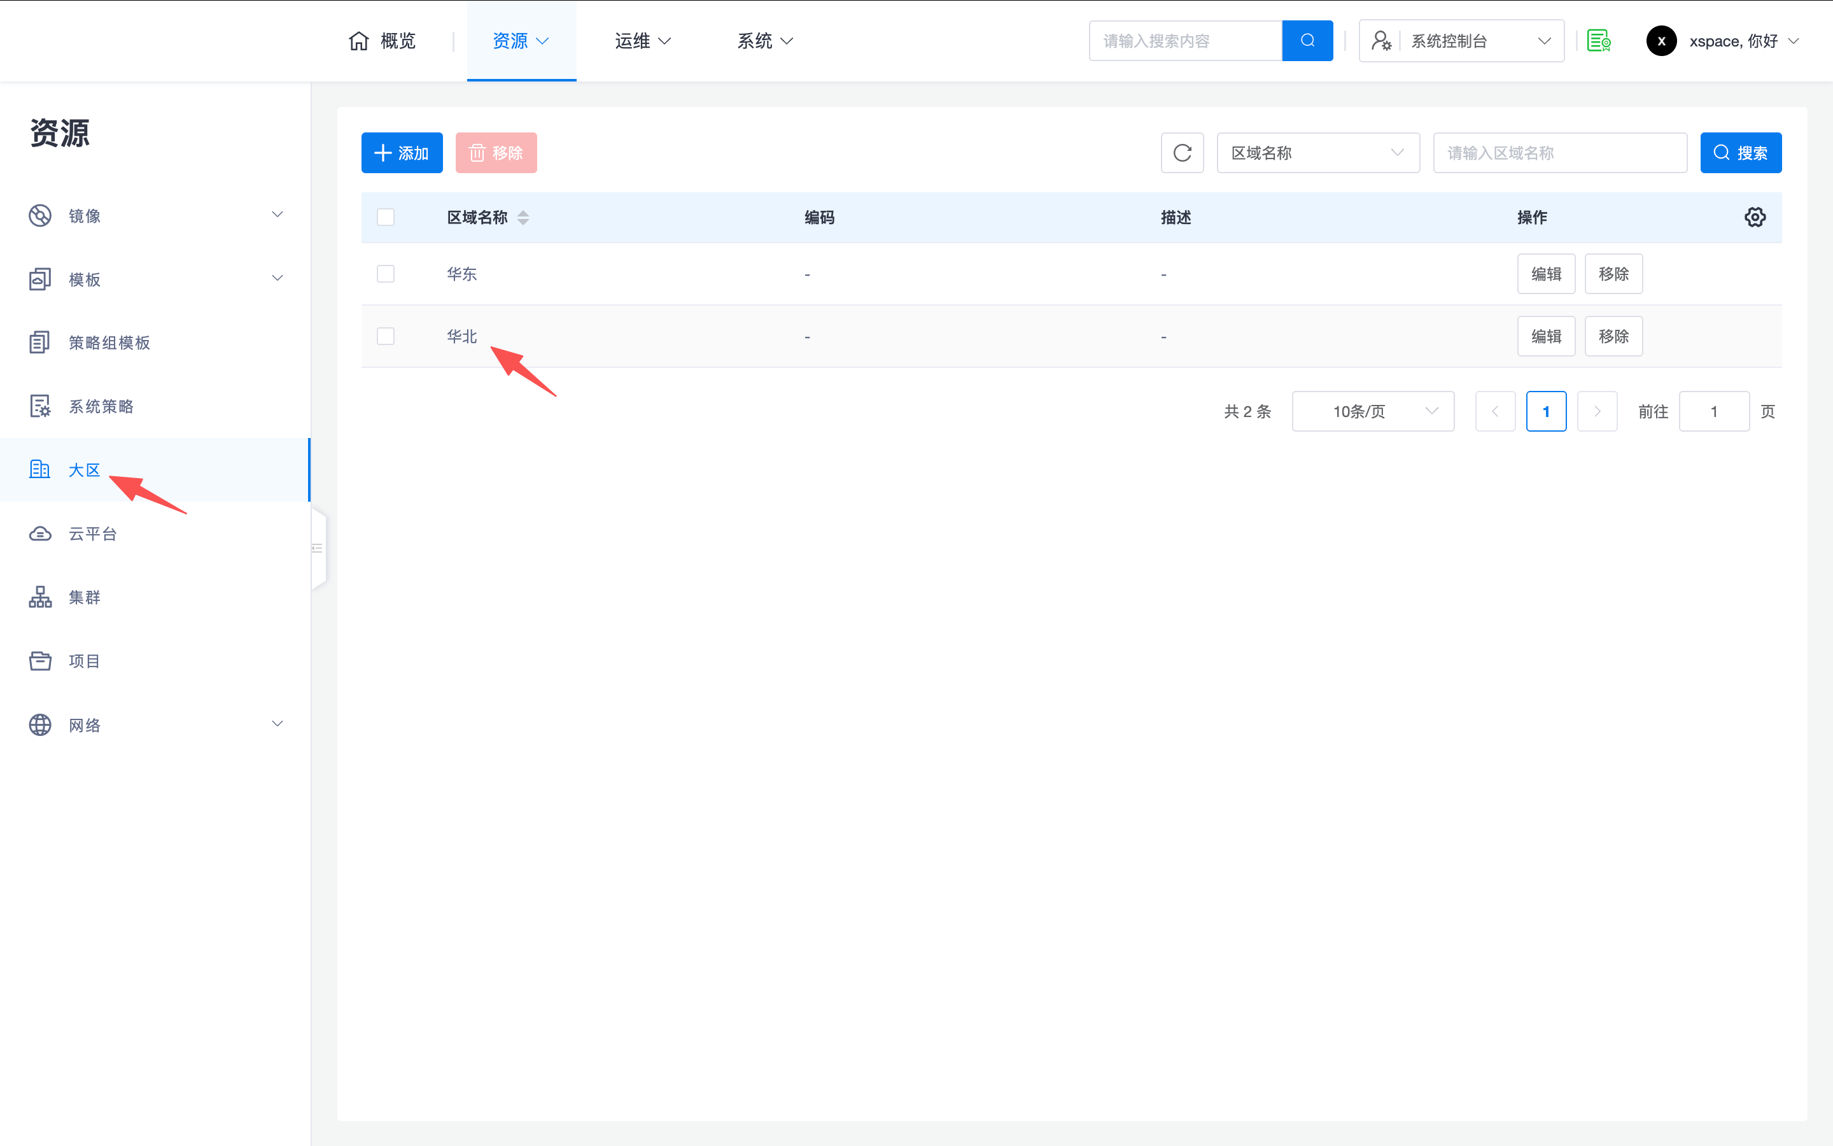
Task: Open the 集群 resource page
Action: [83, 597]
